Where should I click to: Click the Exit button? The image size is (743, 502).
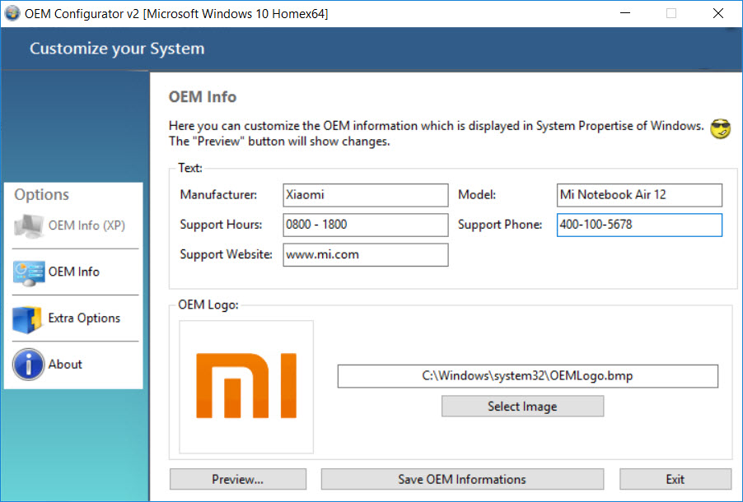675,479
